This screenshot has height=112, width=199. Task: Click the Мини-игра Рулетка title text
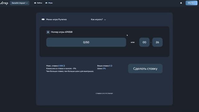[56, 19]
